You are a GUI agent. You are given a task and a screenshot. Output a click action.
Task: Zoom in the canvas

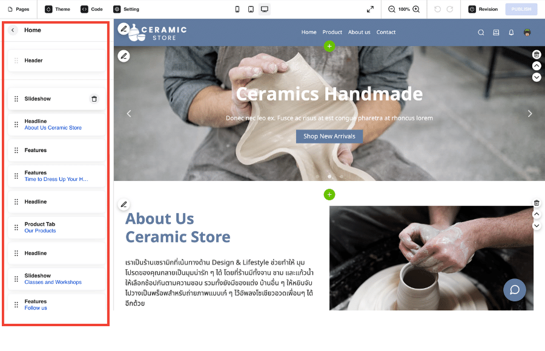point(416,10)
